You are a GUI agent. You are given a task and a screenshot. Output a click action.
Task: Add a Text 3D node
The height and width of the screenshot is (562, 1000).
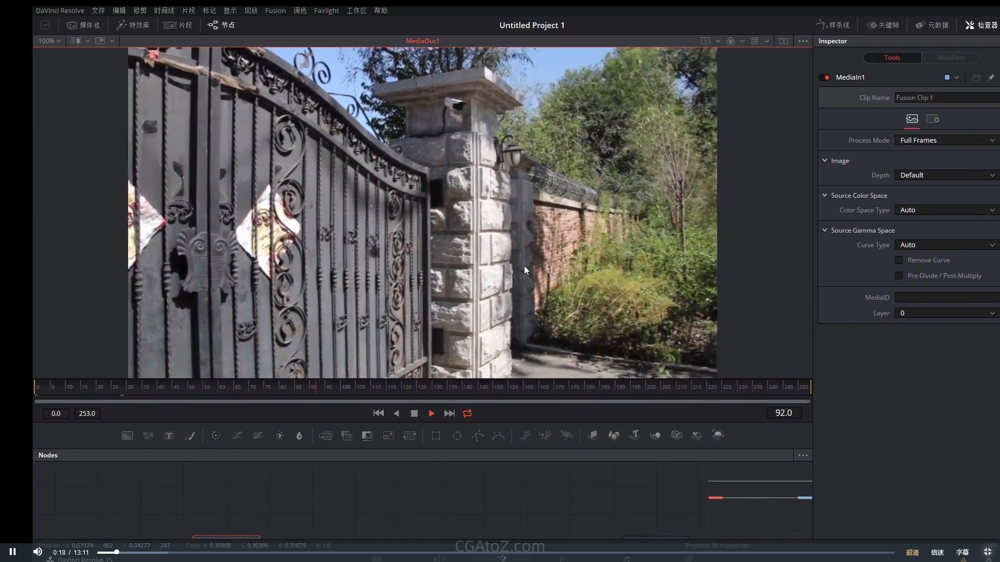pos(634,435)
